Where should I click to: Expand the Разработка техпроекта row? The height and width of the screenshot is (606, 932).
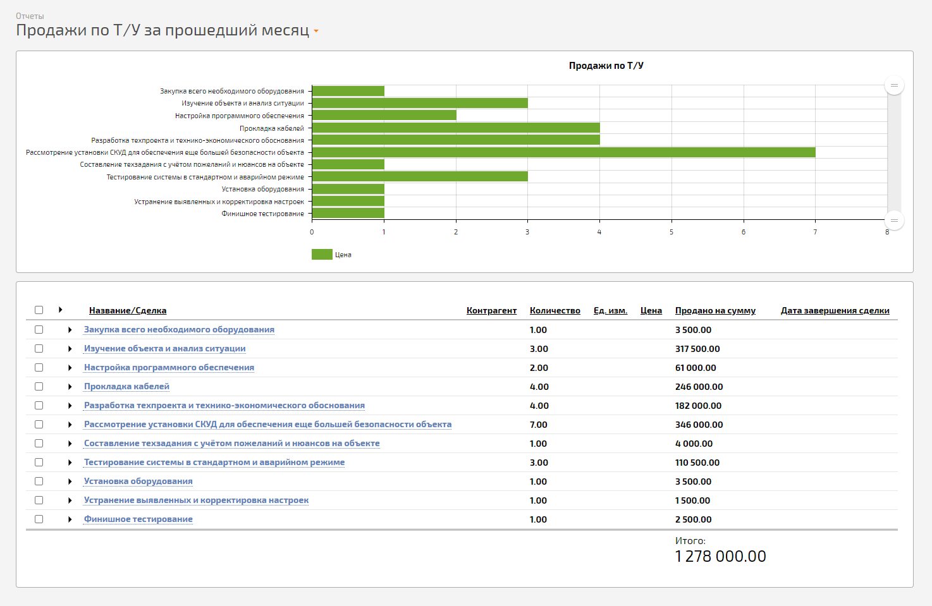[x=70, y=406]
